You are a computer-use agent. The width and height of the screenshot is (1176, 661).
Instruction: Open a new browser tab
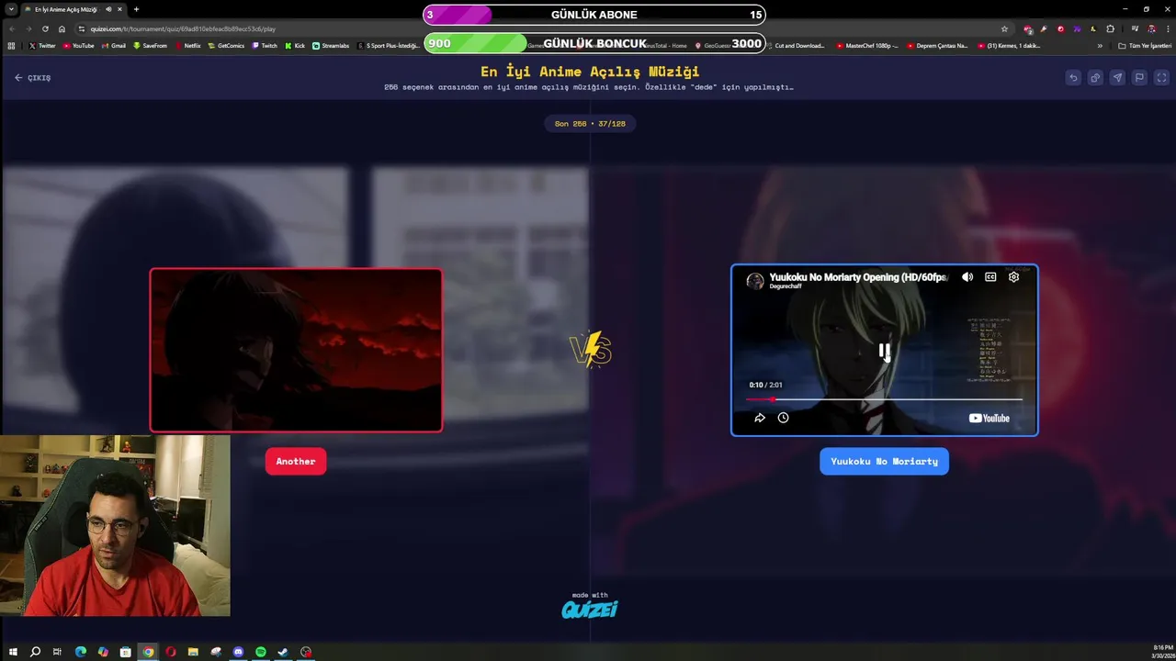click(136, 9)
